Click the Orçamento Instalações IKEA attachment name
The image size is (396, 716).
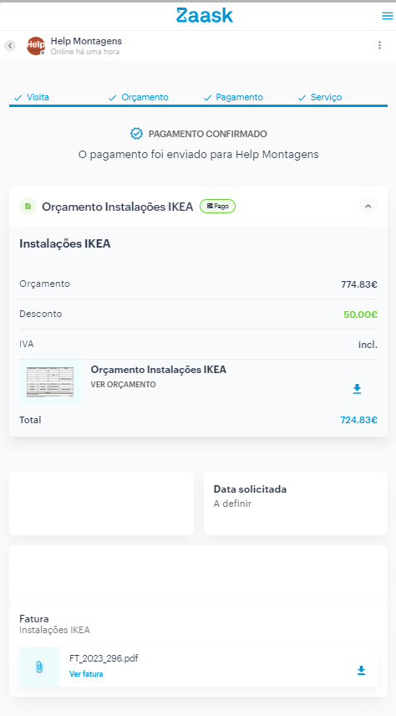pyautogui.click(x=158, y=370)
